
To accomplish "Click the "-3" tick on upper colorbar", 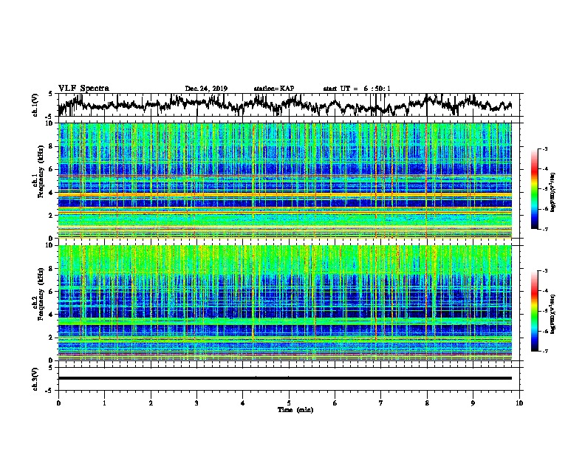I will [544, 149].
